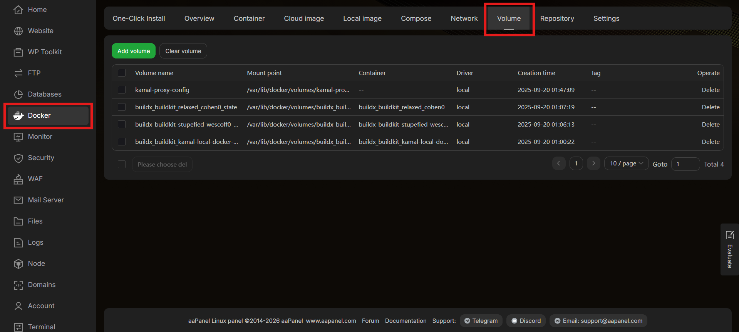Screen dimensions: 739x332
Task: Switch to the Local image tab
Action: (362, 18)
